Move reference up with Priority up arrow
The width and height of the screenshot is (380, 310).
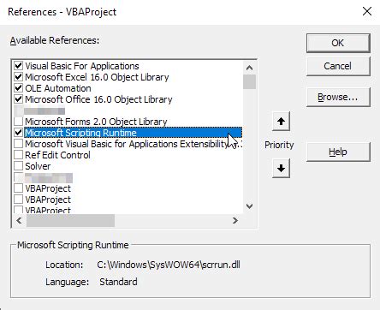coord(281,122)
